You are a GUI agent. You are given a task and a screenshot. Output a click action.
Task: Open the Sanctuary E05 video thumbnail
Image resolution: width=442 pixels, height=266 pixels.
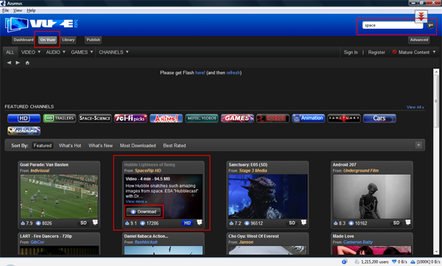(x=268, y=196)
